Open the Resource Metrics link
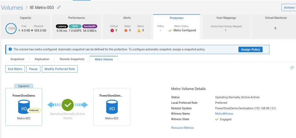 [x=182, y=128]
